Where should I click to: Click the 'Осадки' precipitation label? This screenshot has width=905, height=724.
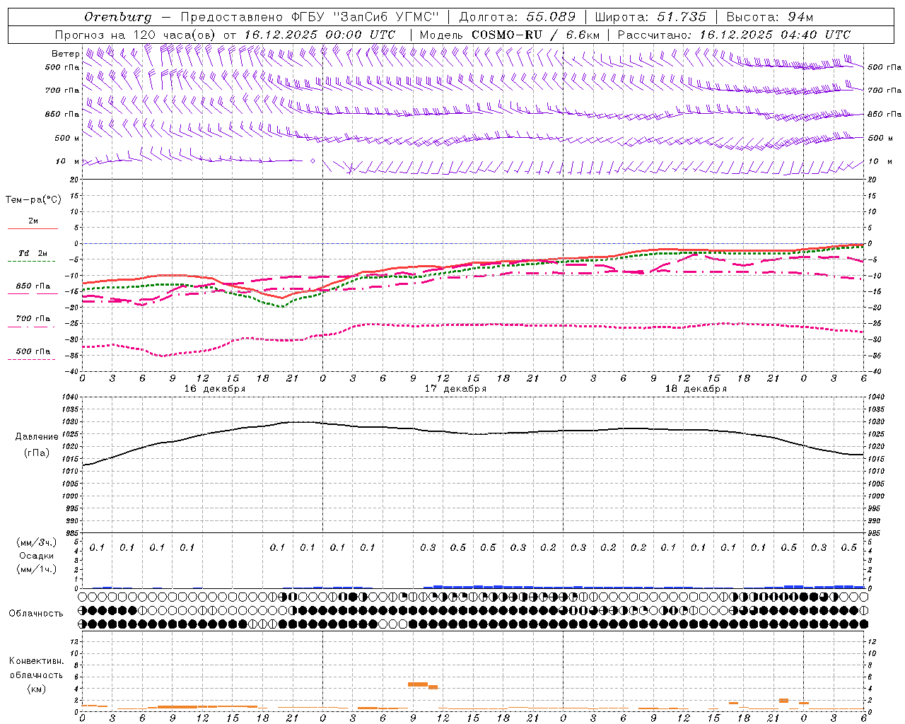coord(37,556)
